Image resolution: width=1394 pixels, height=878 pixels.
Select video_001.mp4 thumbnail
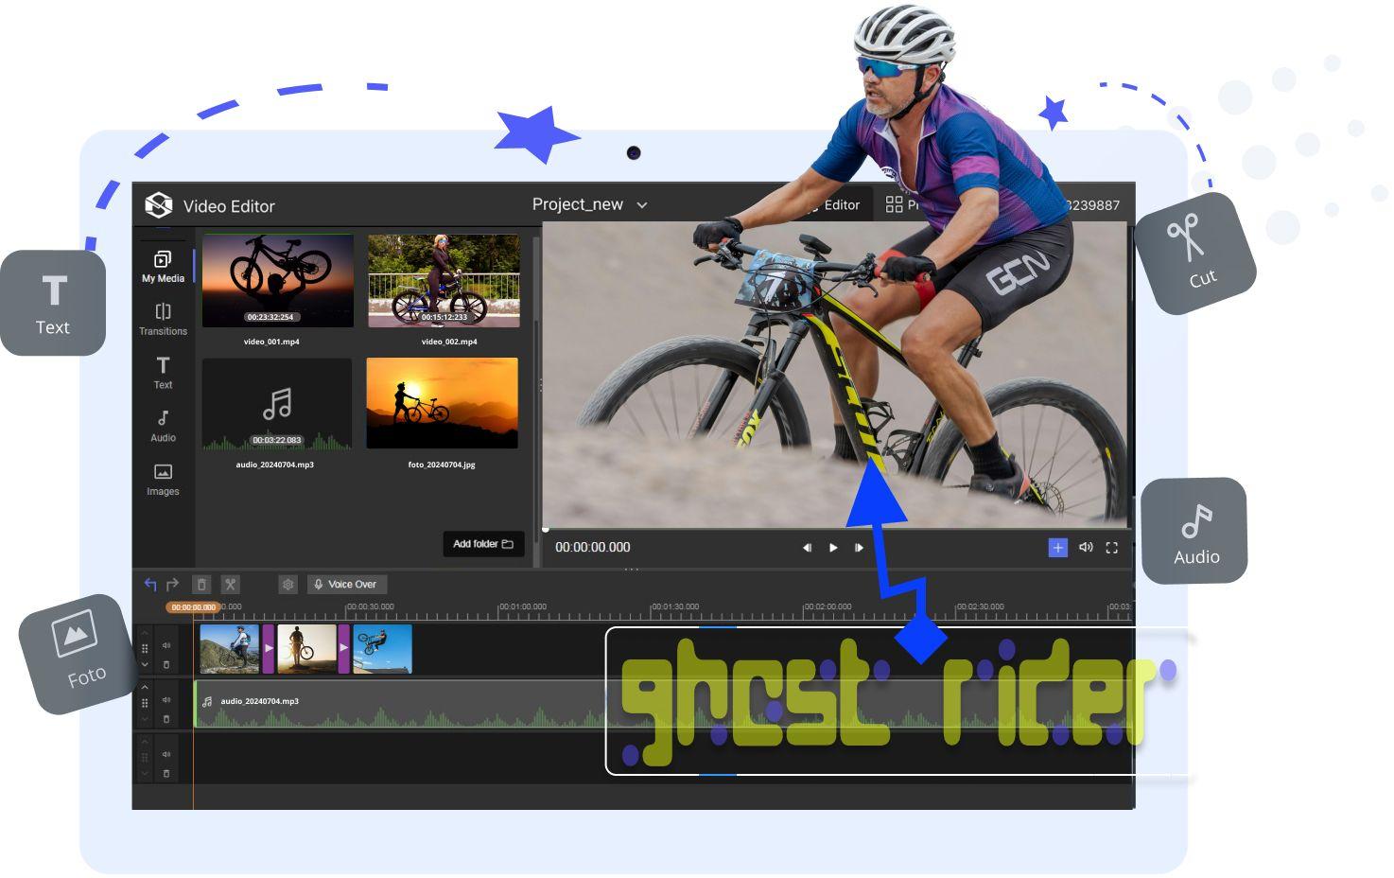277,281
